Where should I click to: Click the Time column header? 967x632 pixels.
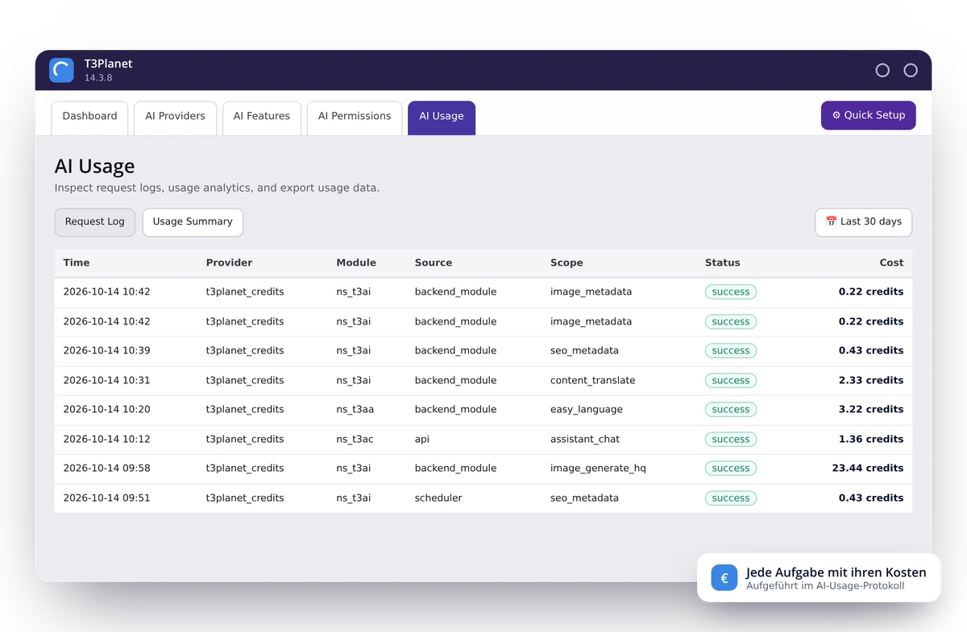(x=77, y=262)
